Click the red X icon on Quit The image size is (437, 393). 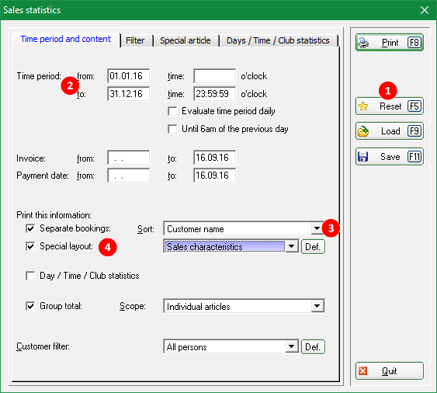pos(362,371)
